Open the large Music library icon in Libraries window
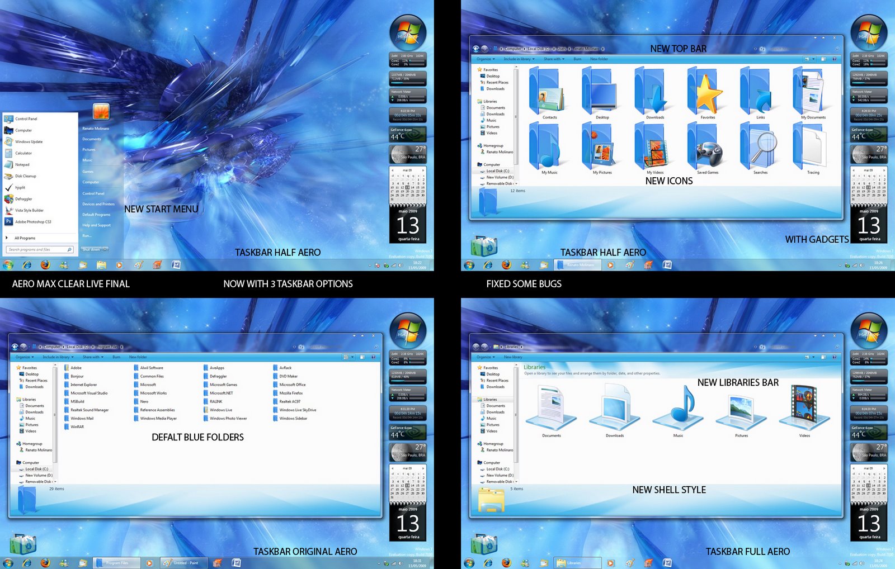The image size is (895, 569). (x=678, y=411)
